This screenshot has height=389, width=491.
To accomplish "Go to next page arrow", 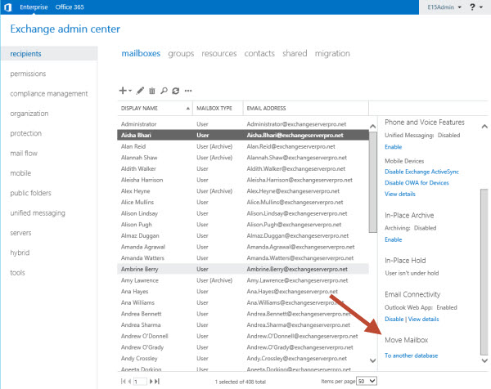I will point(151,381).
